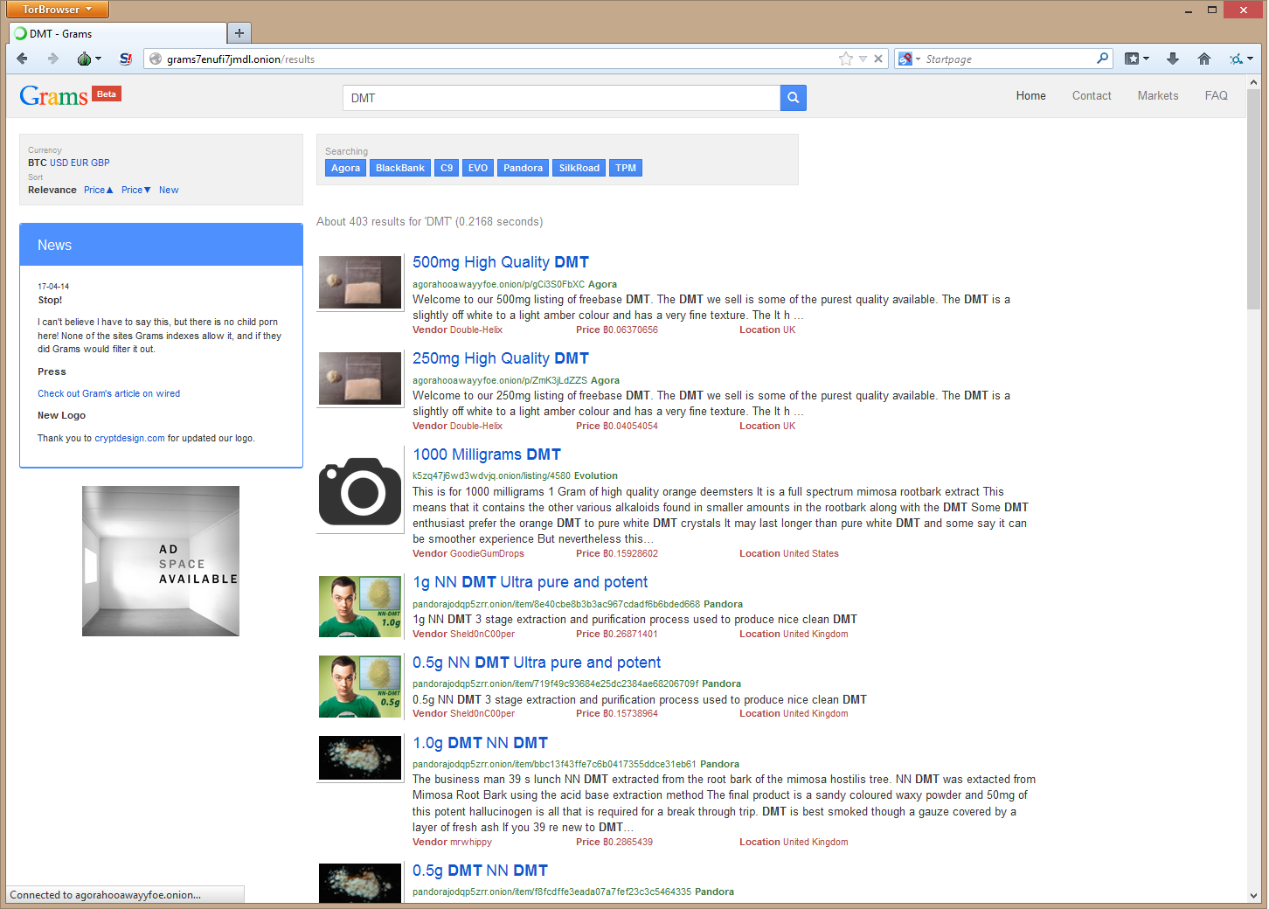This screenshot has height=909, width=1269.
Task: Bookmark page with the star icon
Action: point(845,59)
